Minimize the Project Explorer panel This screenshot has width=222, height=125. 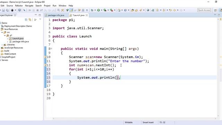36,15
